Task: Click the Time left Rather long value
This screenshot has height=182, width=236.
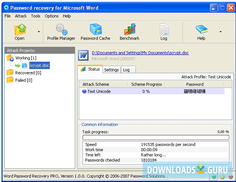Action: 153,155
